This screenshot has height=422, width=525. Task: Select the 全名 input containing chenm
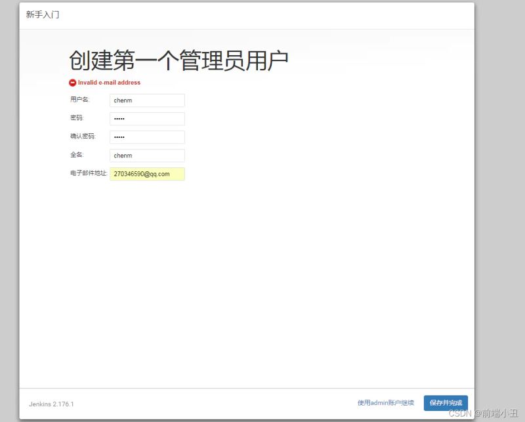pyautogui.click(x=146, y=156)
